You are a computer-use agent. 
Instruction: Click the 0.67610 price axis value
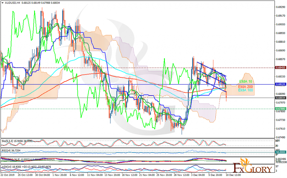pyautogui.click(x=281, y=128)
